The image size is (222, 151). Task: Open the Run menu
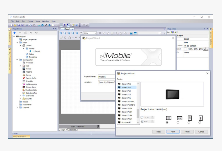(x=23, y=21)
